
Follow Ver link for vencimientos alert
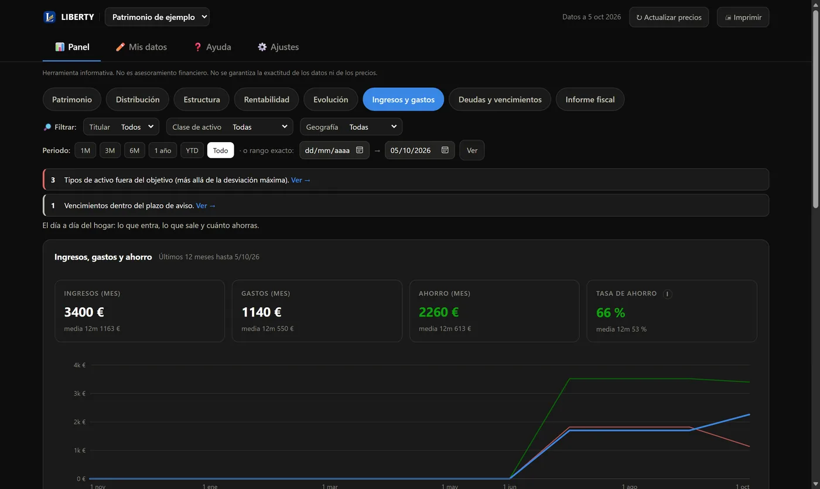tap(206, 206)
